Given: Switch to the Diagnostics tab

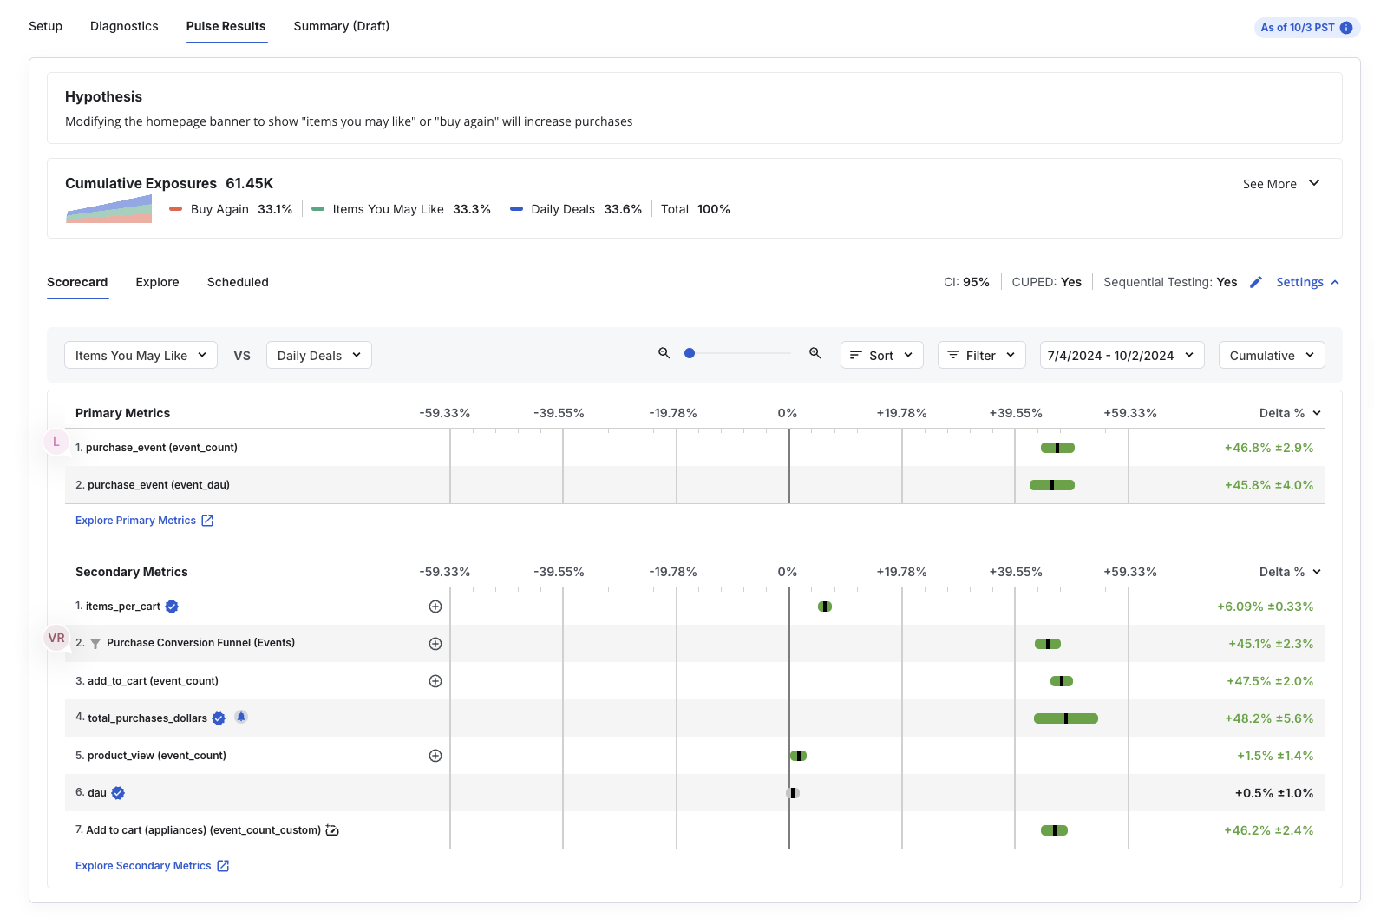Looking at the screenshot, I should coord(124,26).
